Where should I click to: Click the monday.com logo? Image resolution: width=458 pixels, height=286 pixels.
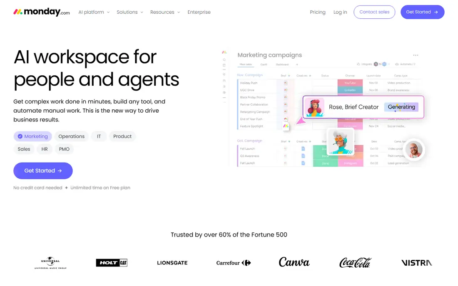coord(42,12)
